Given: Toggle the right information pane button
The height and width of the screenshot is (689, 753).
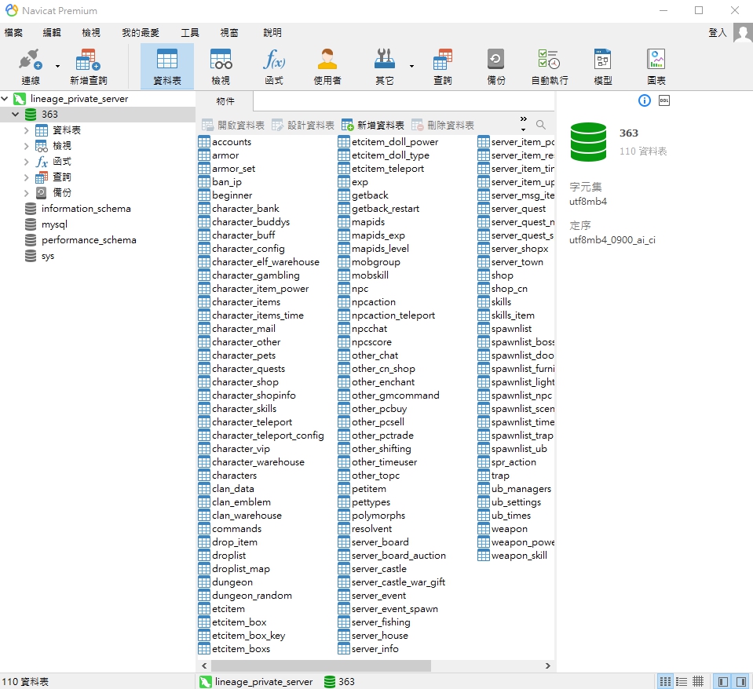Looking at the screenshot, I should pyautogui.click(x=741, y=681).
